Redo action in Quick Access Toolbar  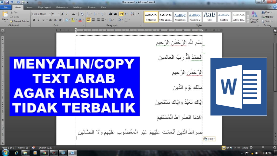tap(19, 2)
